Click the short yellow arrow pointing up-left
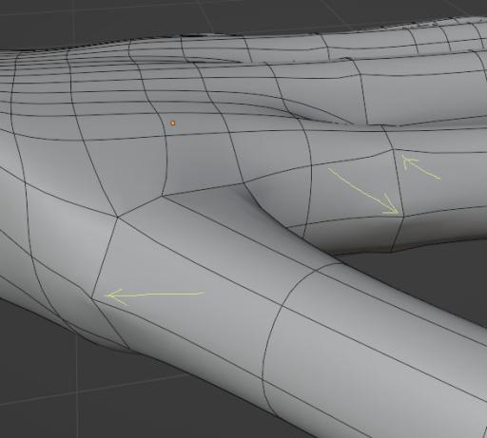 click(420, 167)
